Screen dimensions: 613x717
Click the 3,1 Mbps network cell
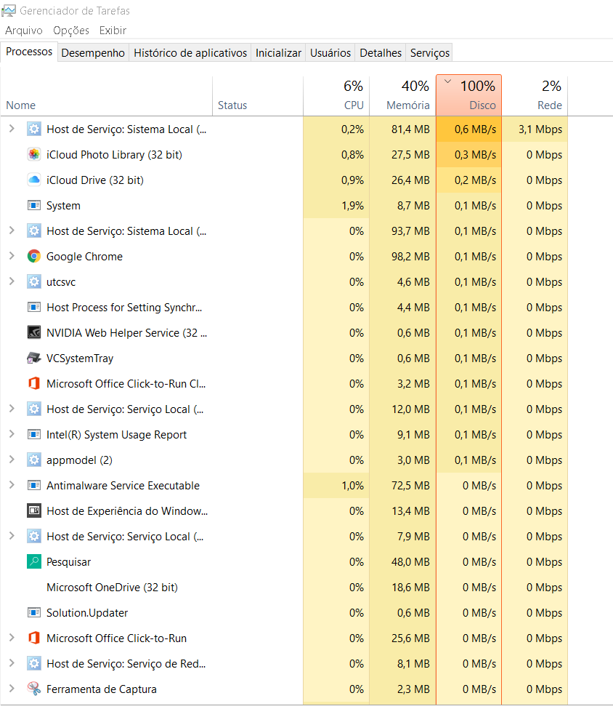tap(535, 129)
